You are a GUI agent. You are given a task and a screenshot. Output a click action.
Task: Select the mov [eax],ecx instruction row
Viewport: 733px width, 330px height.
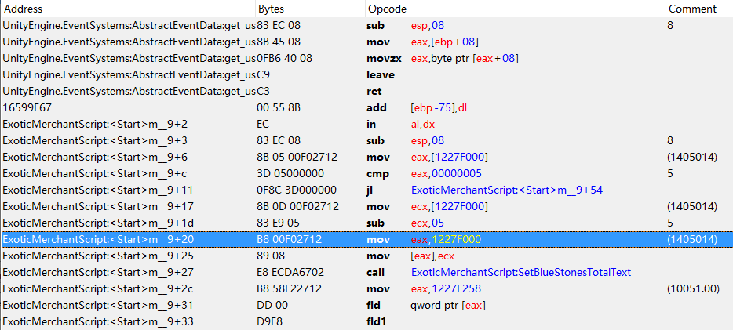(438, 256)
